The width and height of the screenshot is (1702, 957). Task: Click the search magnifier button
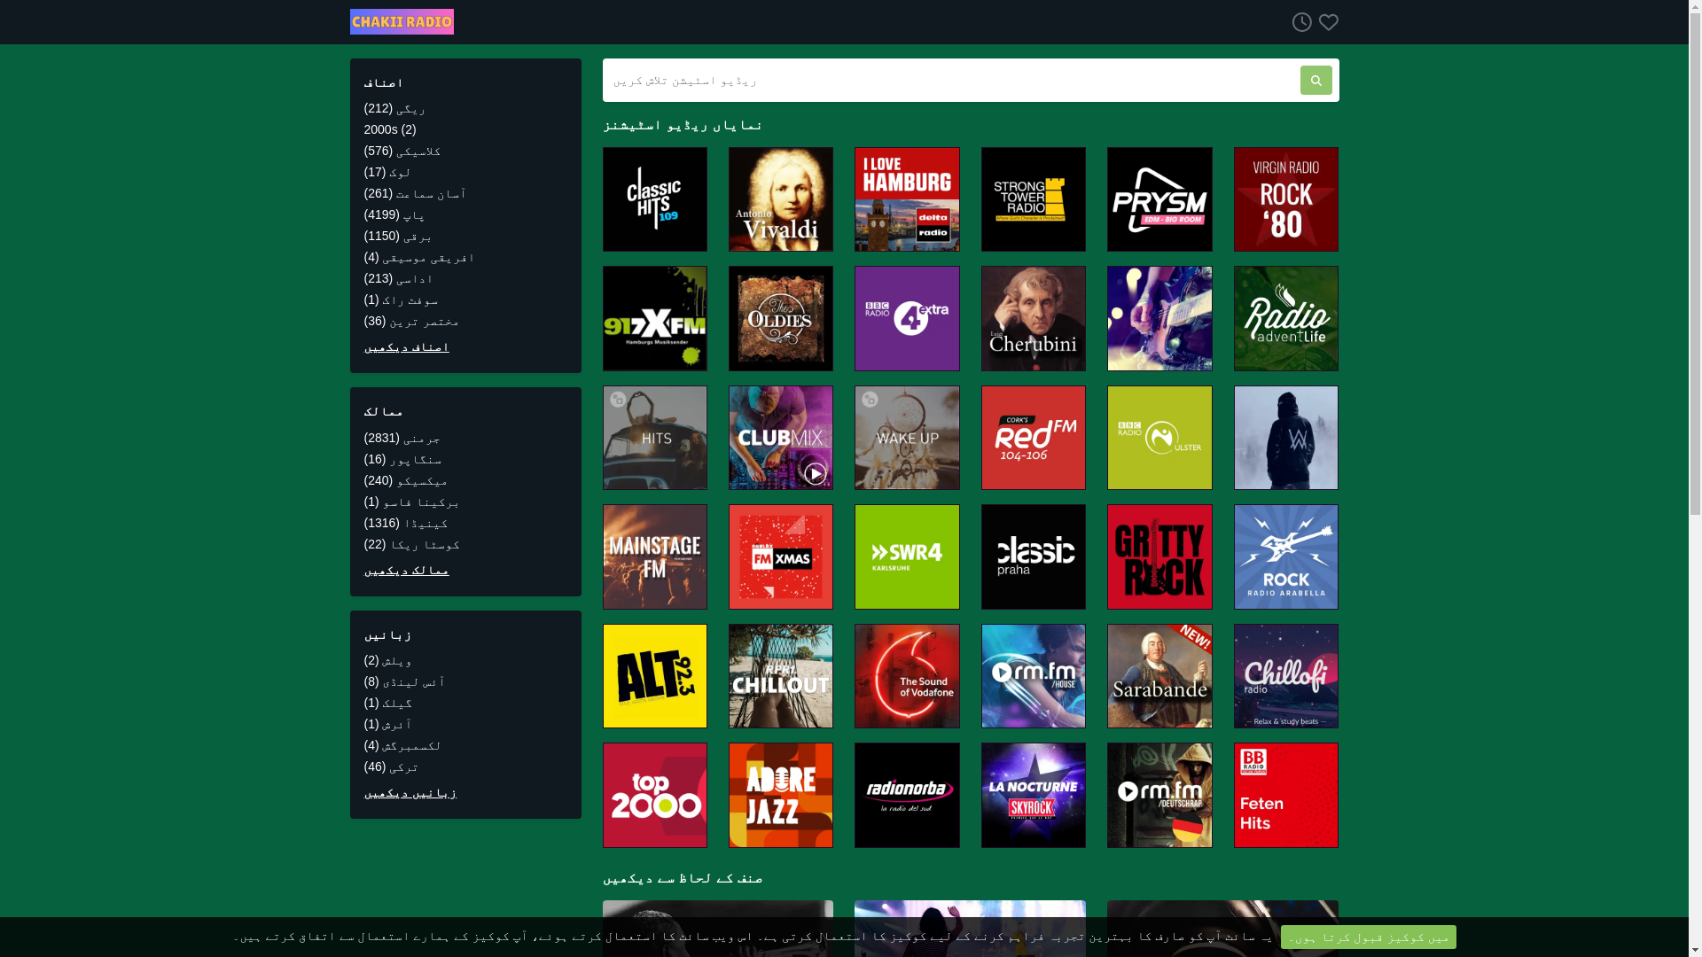tap(1316, 81)
